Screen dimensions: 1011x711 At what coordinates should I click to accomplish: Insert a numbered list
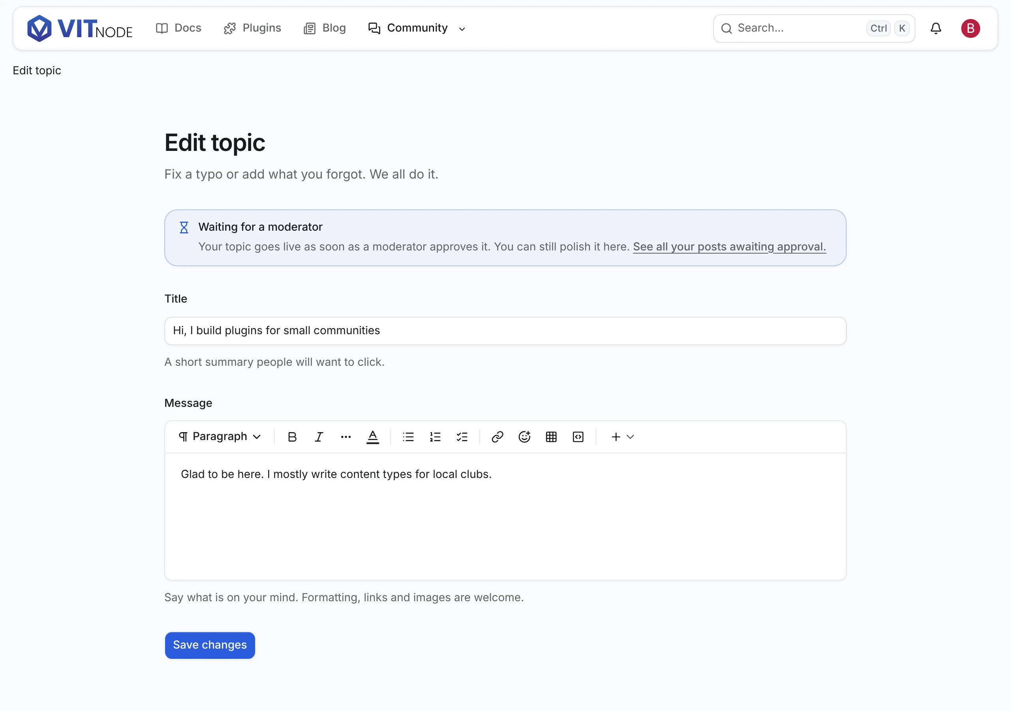(x=435, y=436)
